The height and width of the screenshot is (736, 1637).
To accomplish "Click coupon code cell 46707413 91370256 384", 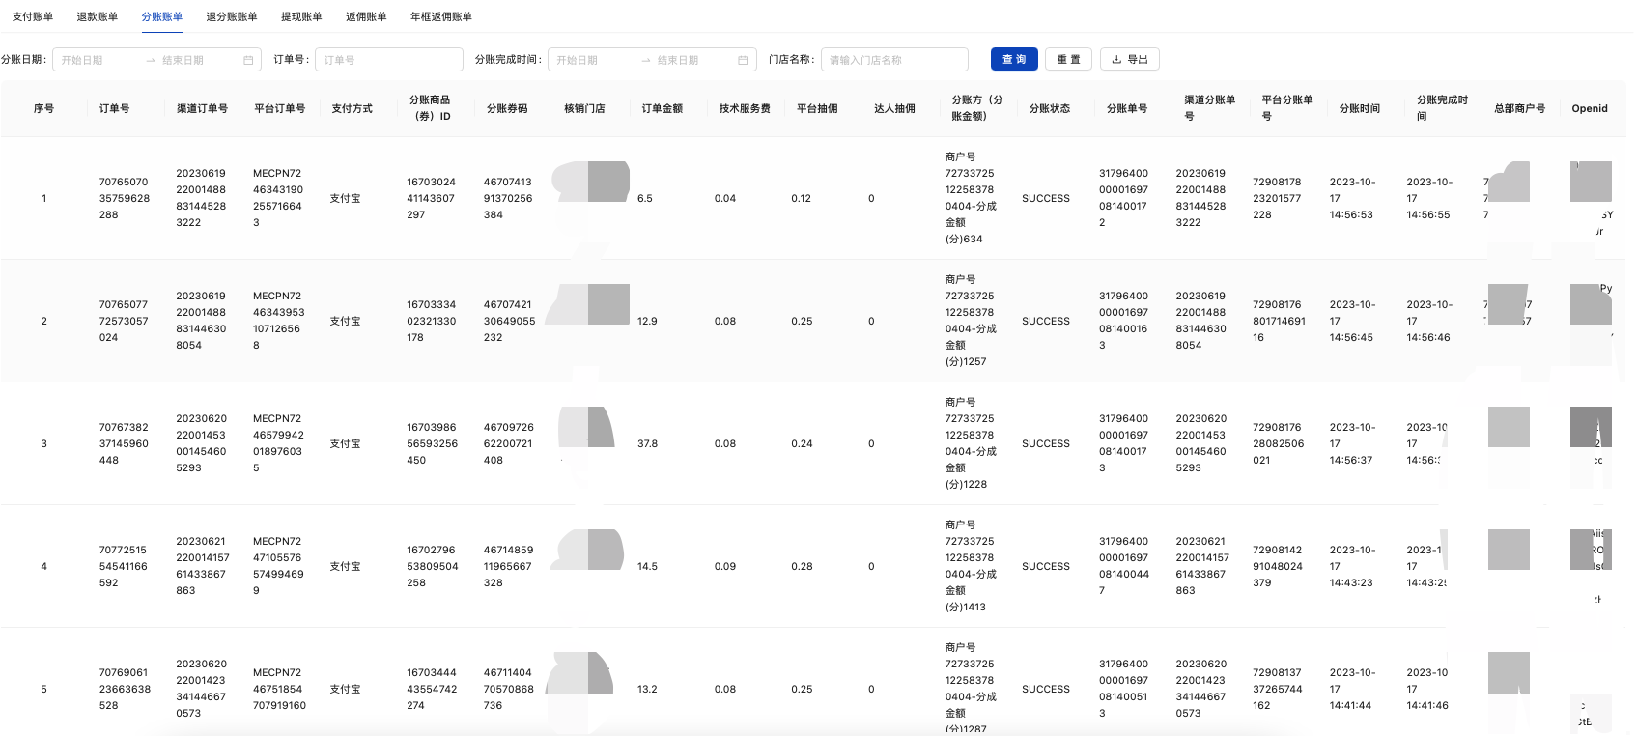I will pos(508,198).
